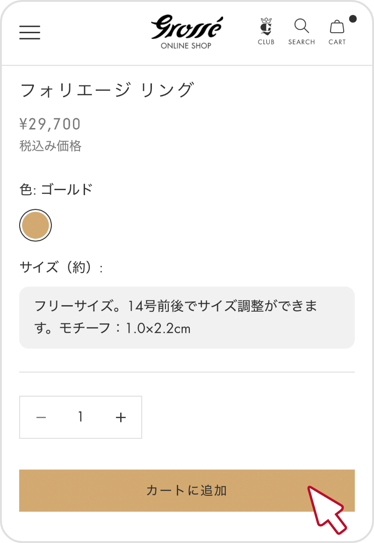
Task: Click the CLUB text label
Action: [266, 42]
